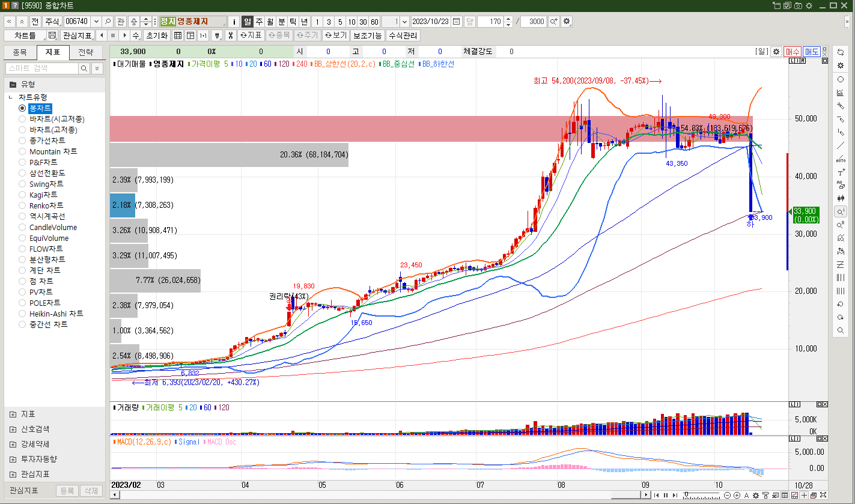The height and width of the screenshot is (504, 855).
Task: Select the 바차트(시고저종) radio option
Action: pos(22,119)
